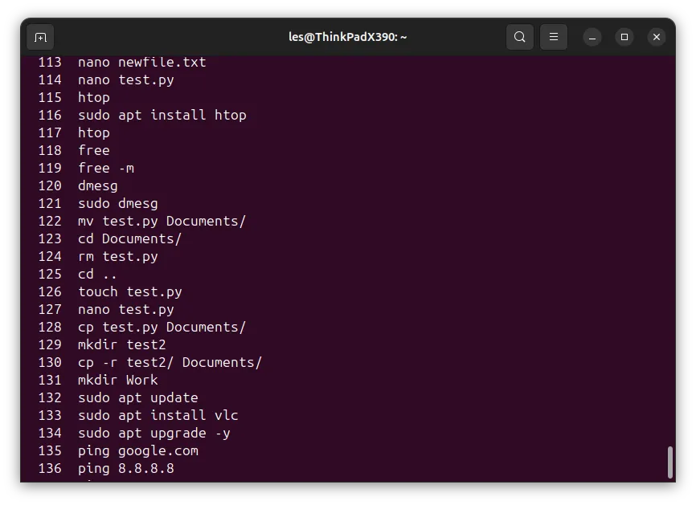
Task: Open the hamburger menu
Action: 554,37
